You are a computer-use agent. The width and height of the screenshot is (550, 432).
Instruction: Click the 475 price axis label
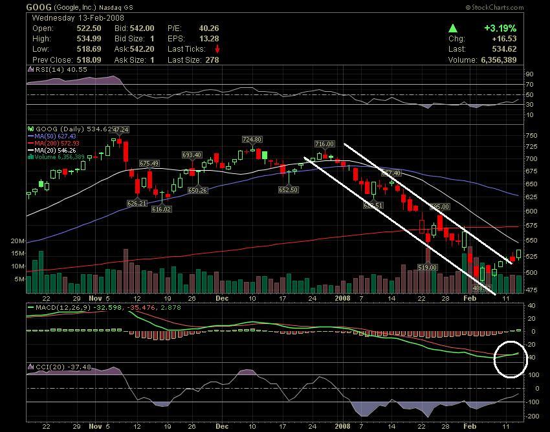[x=531, y=290]
